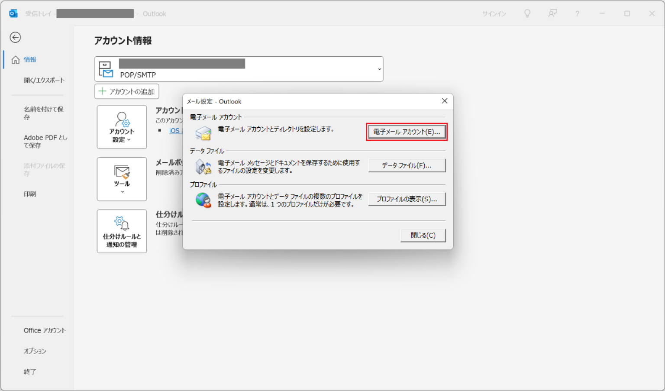Click the iOS link in account info

(x=175, y=131)
